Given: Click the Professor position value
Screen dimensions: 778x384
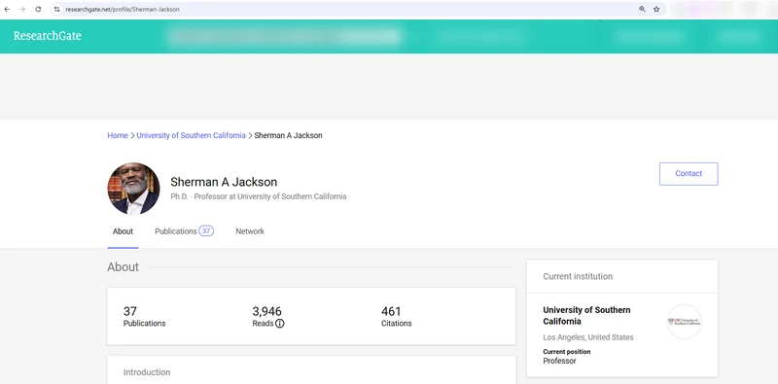Looking at the screenshot, I should pyautogui.click(x=560, y=361).
